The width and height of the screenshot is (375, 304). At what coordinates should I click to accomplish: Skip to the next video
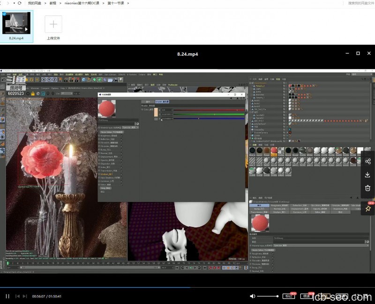pos(25,296)
